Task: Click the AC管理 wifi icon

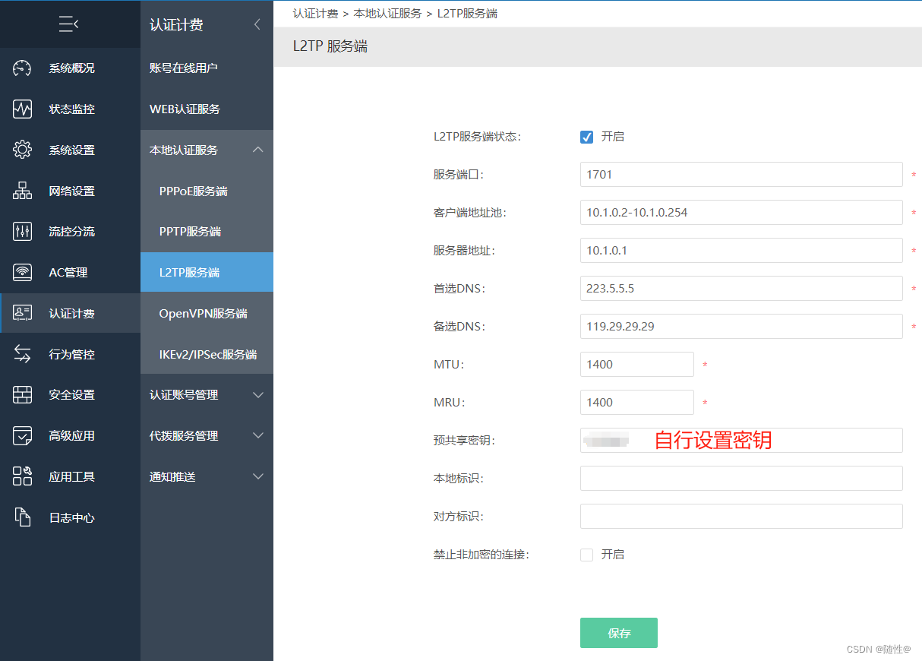Action: pos(23,272)
